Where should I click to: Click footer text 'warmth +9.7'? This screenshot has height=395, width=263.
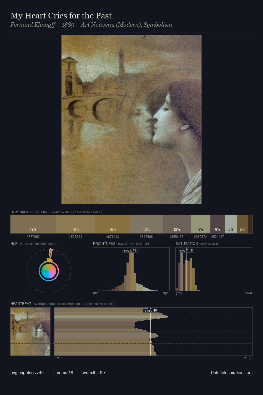pos(94,373)
